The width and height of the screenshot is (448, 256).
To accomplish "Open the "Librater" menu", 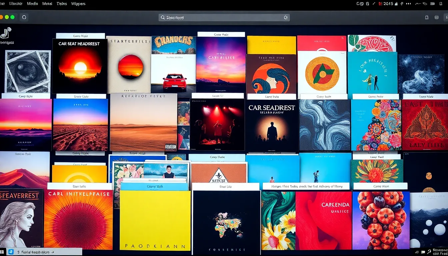I will point(16,4).
